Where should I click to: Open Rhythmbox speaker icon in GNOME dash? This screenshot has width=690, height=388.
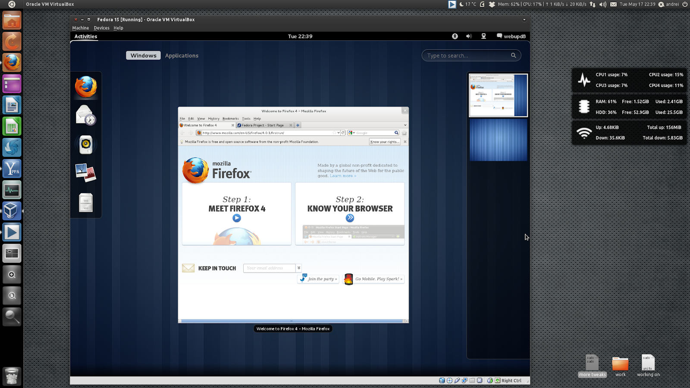(x=86, y=144)
